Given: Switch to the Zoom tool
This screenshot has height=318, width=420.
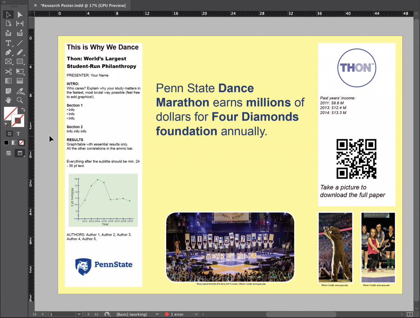Looking at the screenshot, I should [20, 100].
